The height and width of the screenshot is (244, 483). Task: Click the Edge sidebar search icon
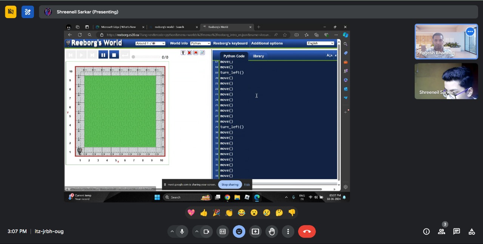click(345, 44)
